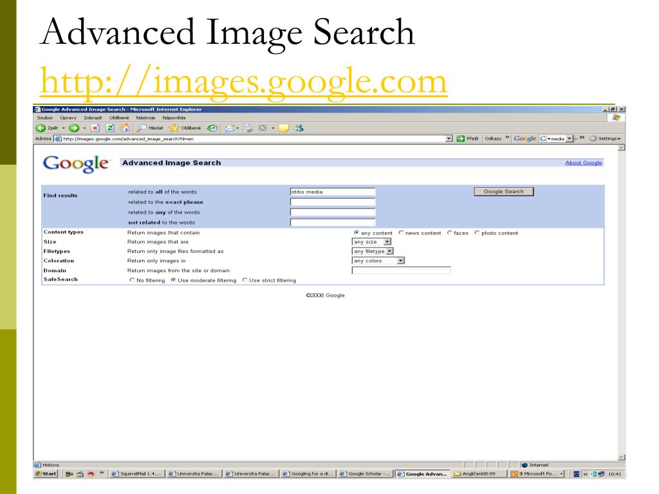This screenshot has width=659, height=494.
Task: Refresh the page with the reload icon
Action: click(x=109, y=128)
